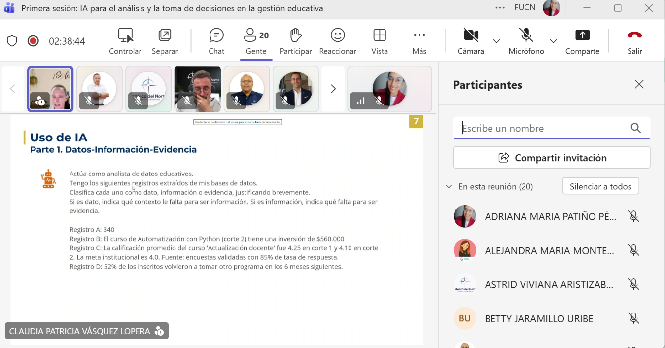Show next participant videos arrow

pyautogui.click(x=333, y=89)
